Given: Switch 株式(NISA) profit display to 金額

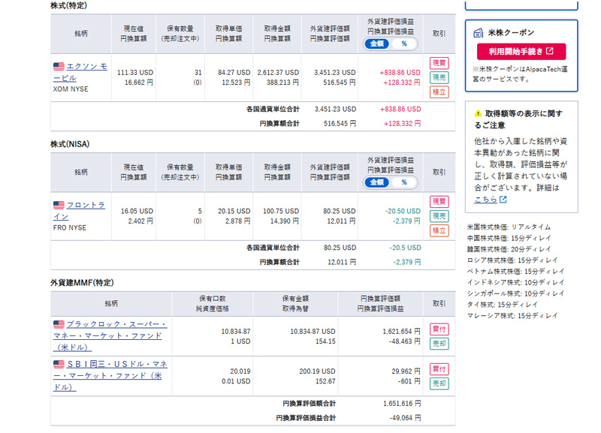Looking at the screenshot, I should pyautogui.click(x=377, y=182).
